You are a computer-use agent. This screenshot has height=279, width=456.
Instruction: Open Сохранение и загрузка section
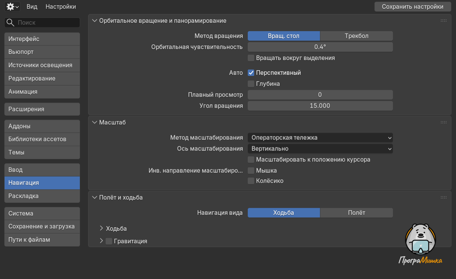point(42,226)
